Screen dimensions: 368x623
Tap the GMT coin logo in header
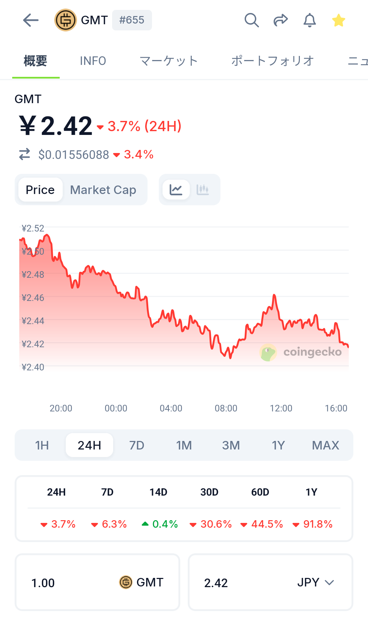pyautogui.click(x=65, y=20)
